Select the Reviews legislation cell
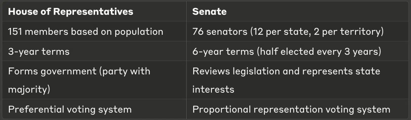 297,80
